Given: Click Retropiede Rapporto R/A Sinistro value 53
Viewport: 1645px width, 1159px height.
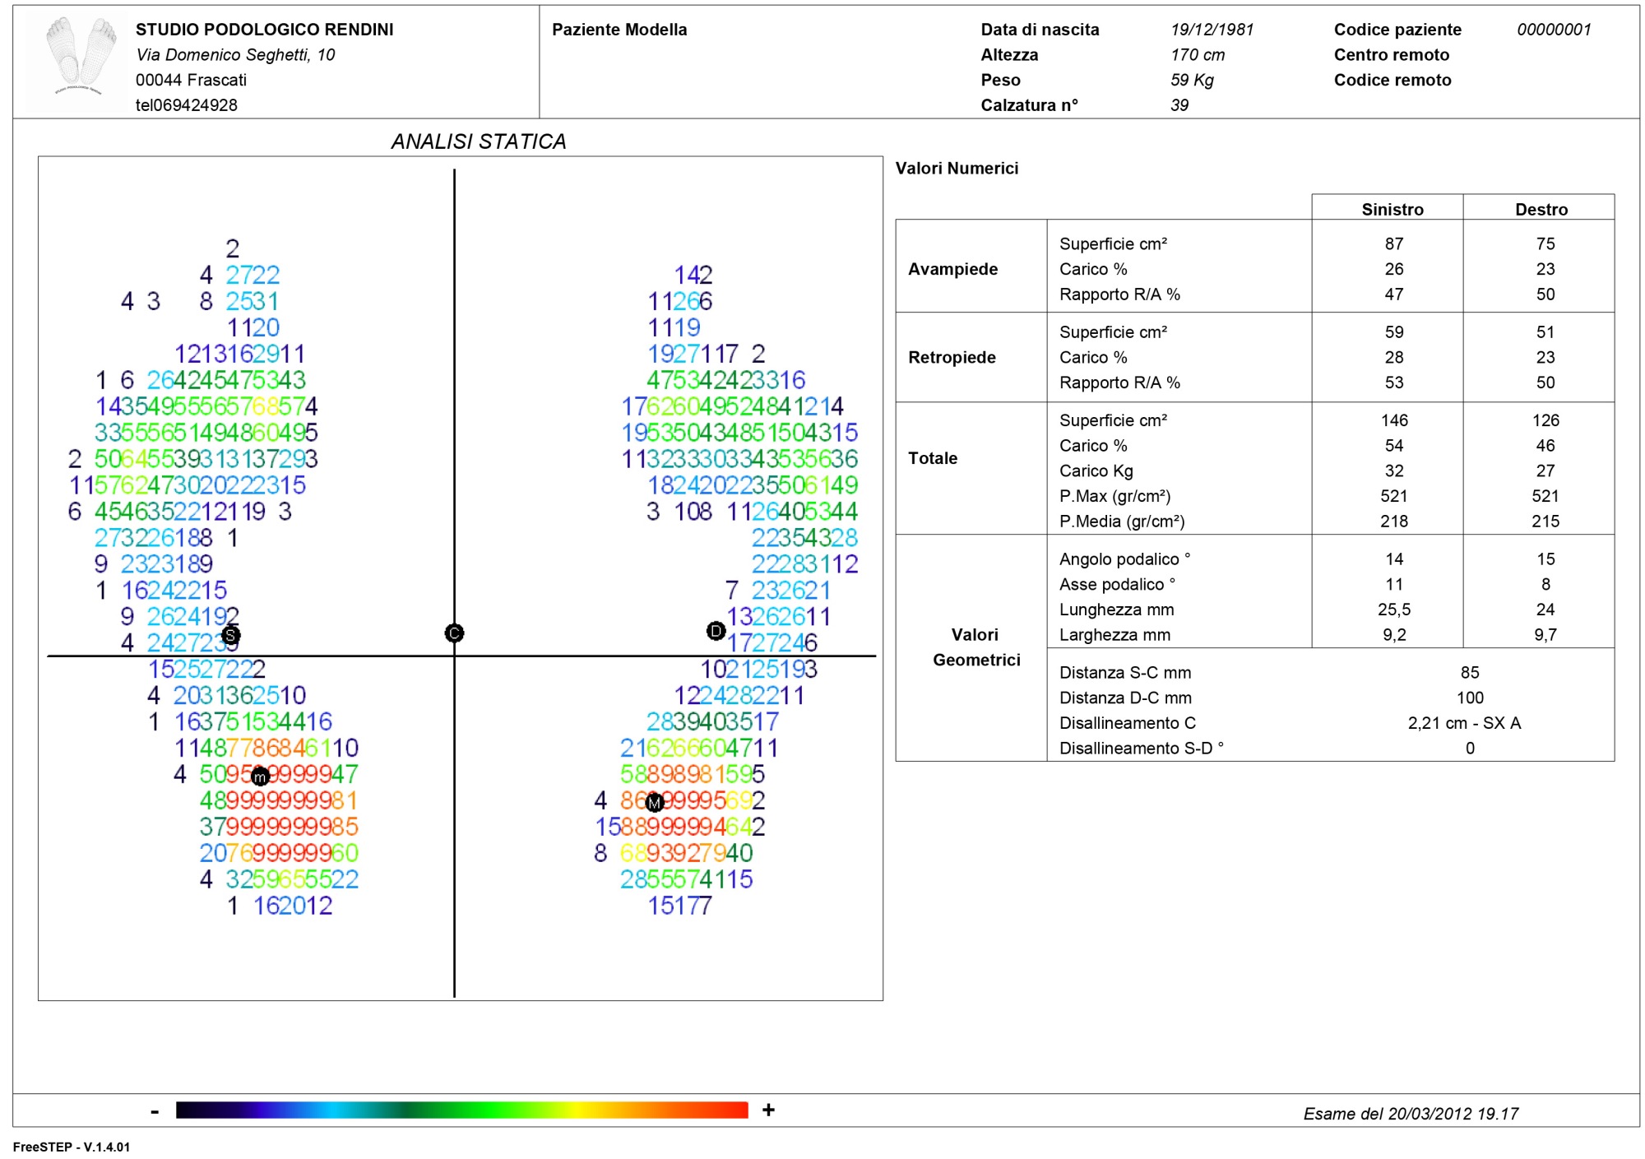Looking at the screenshot, I should tap(1393, 382).
